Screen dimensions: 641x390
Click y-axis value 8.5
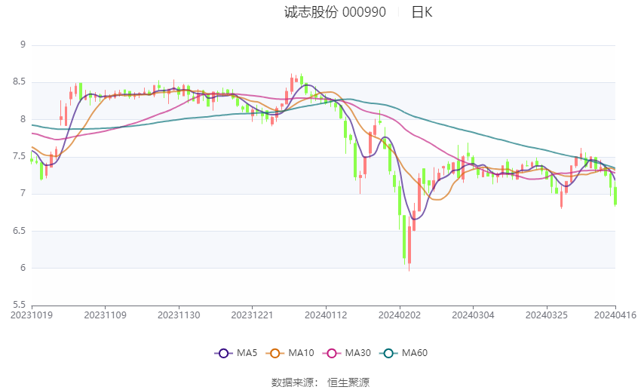click(x=19, y=81)
